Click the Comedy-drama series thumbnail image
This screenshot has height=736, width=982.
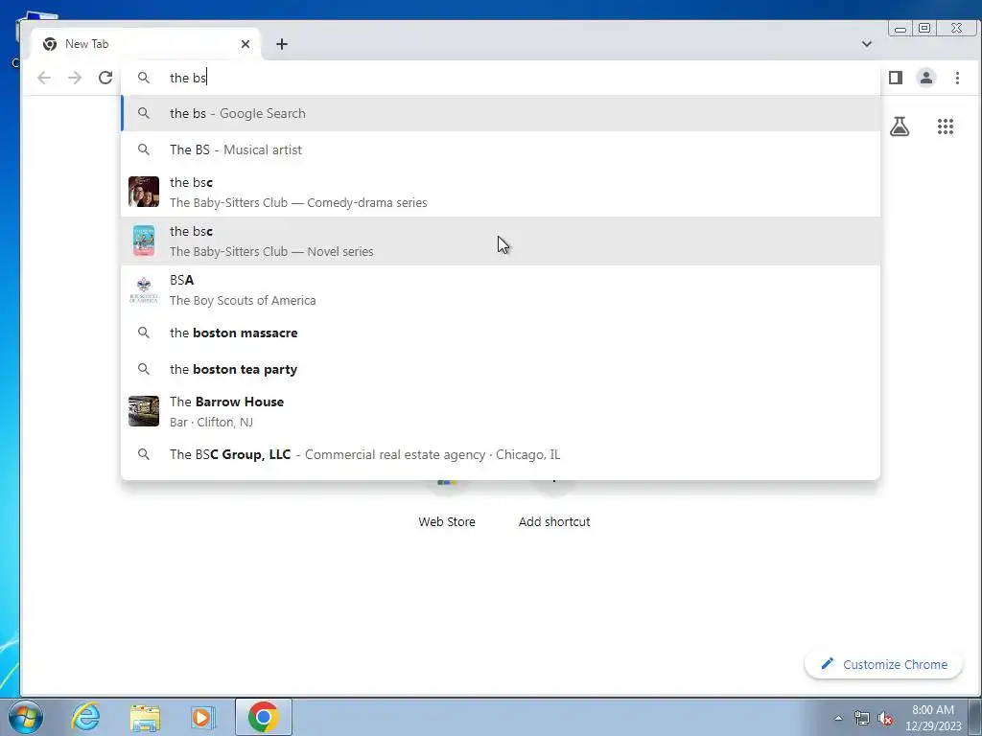144,192
